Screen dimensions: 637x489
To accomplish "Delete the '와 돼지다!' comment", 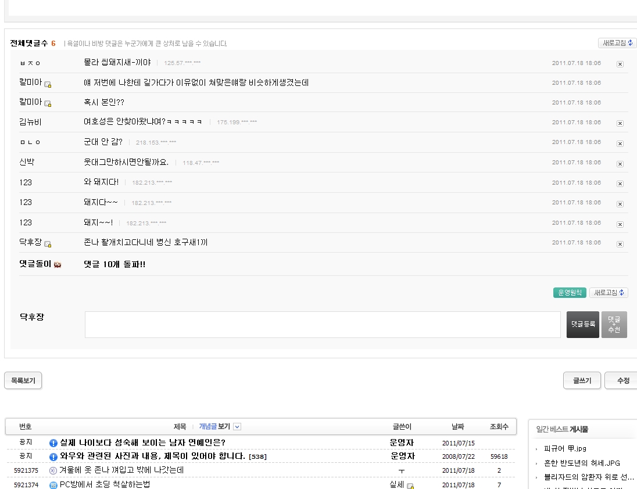I will pyautogui.click(x=620, y=184).
